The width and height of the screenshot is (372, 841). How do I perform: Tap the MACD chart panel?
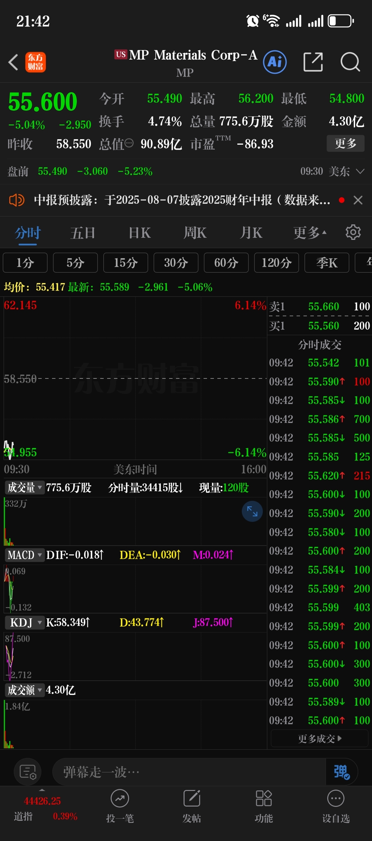tap(135, 589)
